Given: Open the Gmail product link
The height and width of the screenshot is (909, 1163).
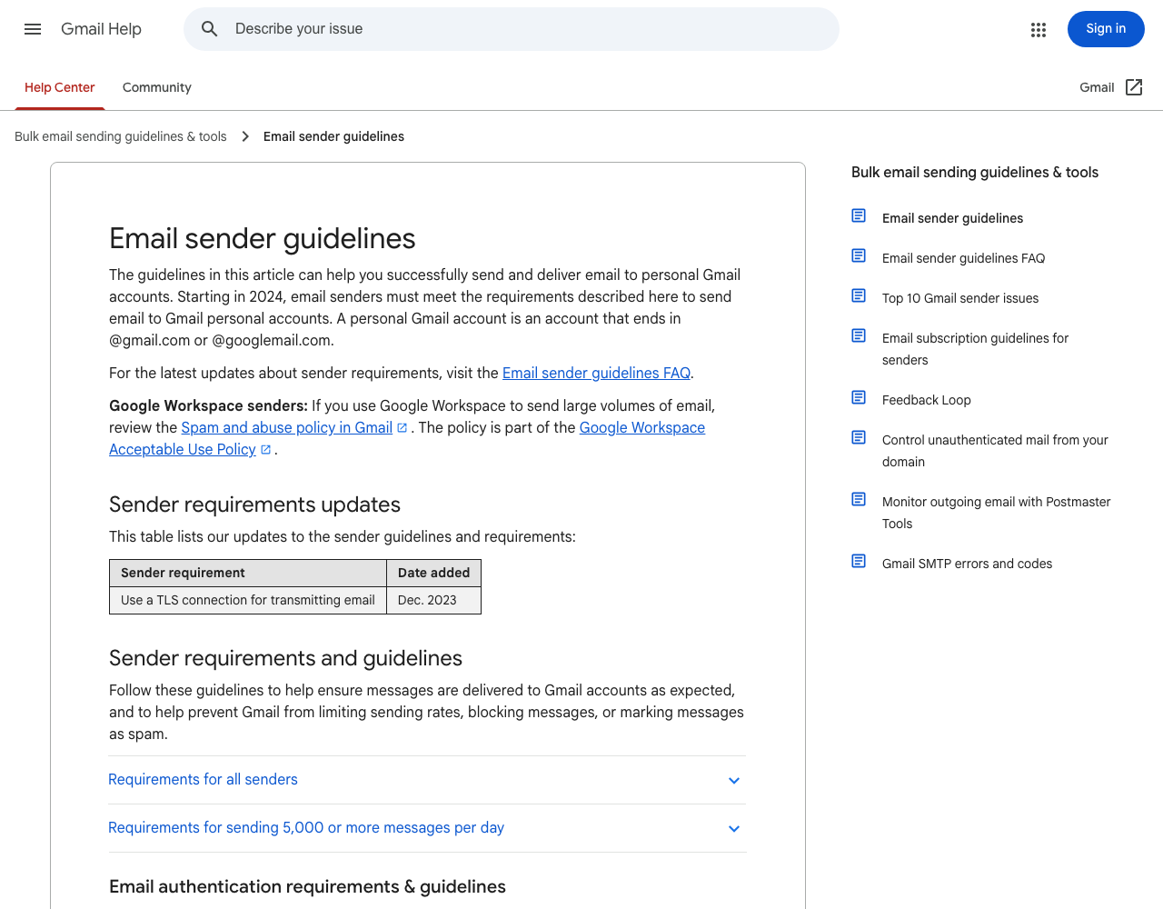Looking at the screenshot, I should (1097, 87).
